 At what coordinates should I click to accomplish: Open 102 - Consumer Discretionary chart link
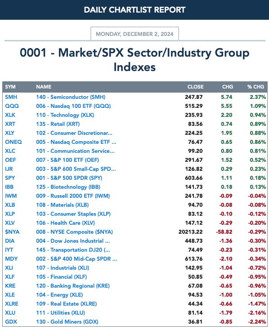click(74, 133)
